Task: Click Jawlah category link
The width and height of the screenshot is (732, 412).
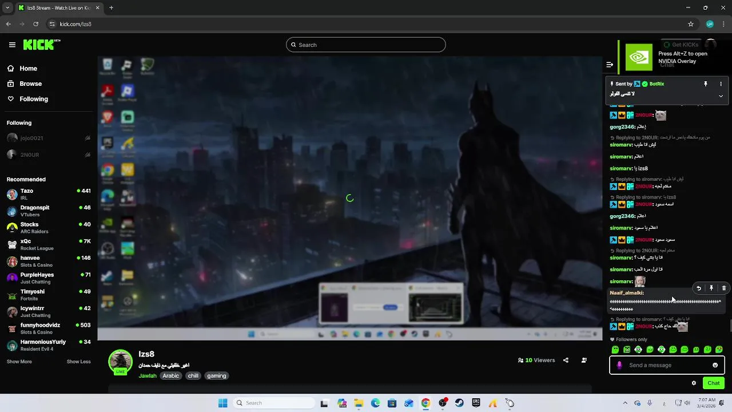Action: [148, 376]
